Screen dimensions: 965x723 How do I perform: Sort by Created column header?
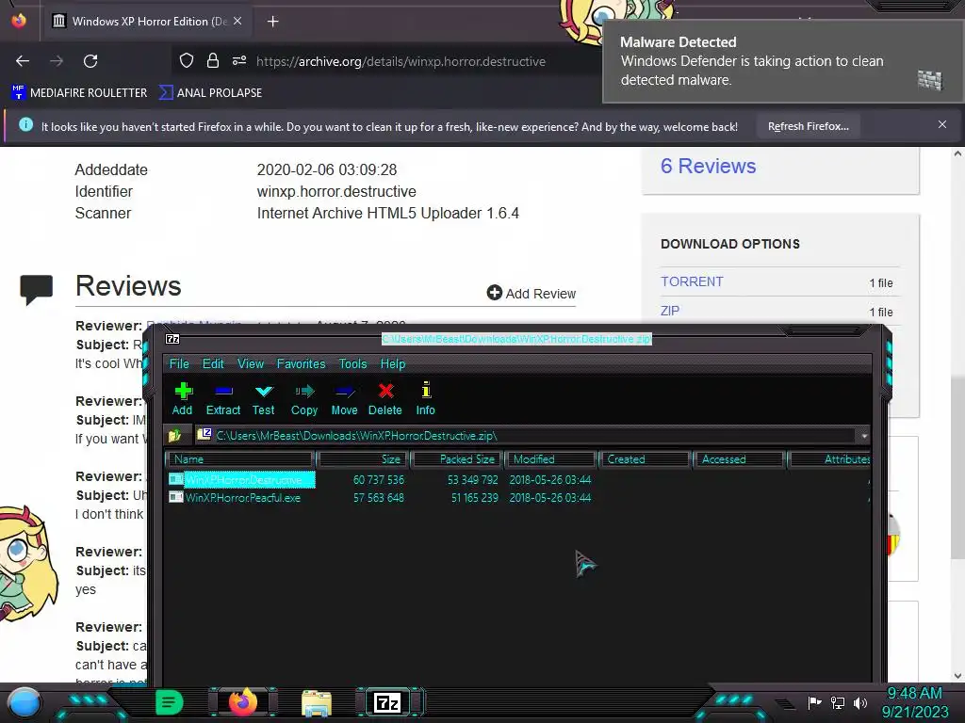645,459
